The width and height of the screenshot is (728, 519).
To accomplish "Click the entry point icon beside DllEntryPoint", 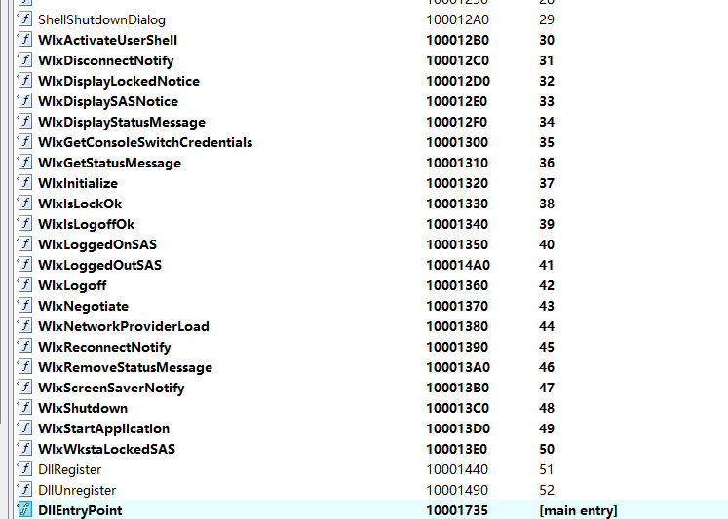I will [x=24, y=510].
